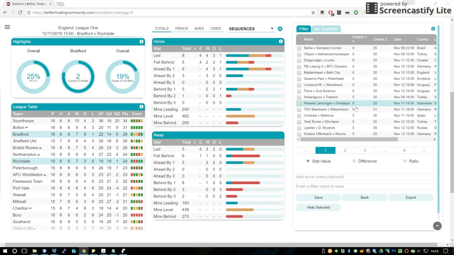Click the Home panel info icon
This screenshot has width=454, height=255.
pyautogui.click(x=281, y=42)
